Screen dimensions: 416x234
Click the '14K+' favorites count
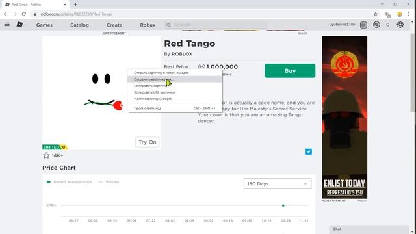click(58, 155)
